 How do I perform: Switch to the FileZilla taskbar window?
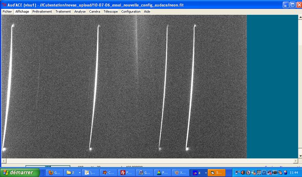[x=126, y=173]
